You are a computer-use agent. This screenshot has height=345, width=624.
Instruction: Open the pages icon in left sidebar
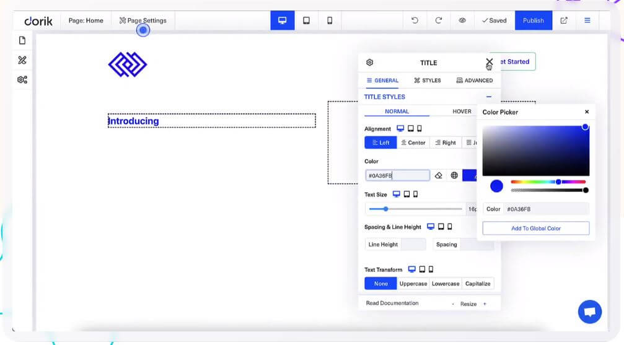click(x=22, y=41)
